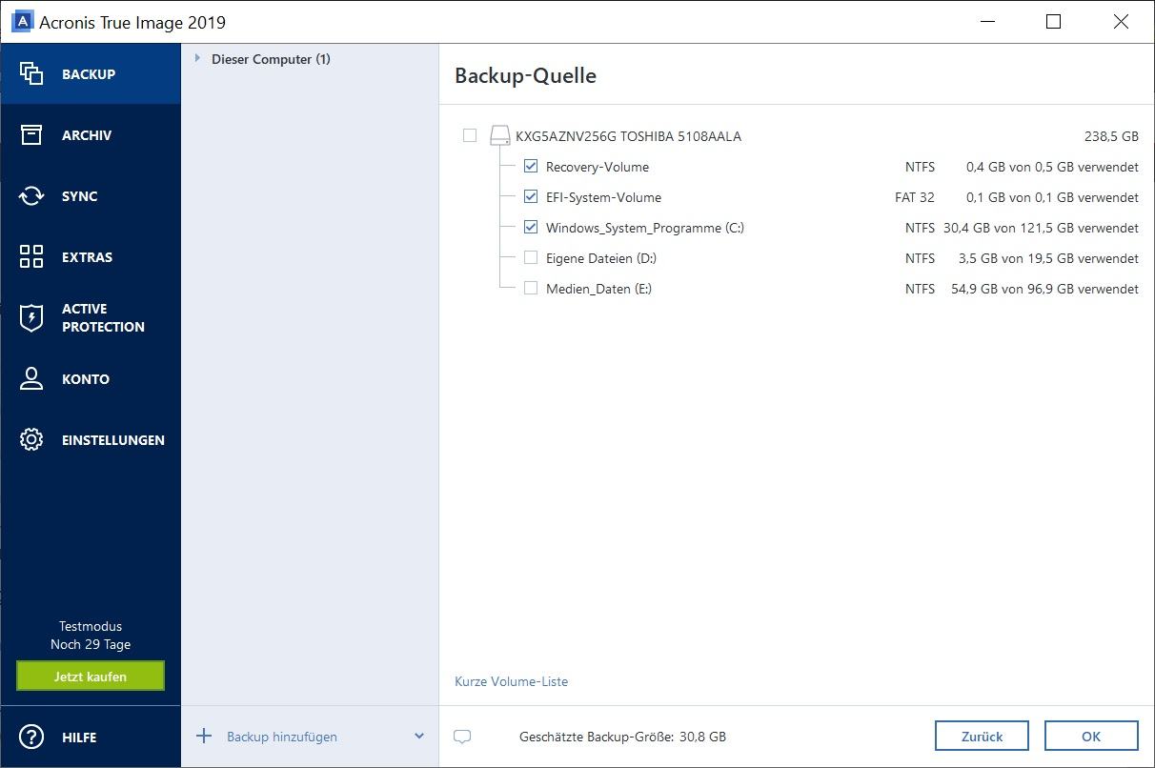Click the 3,5 GB von 19,5 GB usage
1155x768 pixels.
tap(1048, 258)
